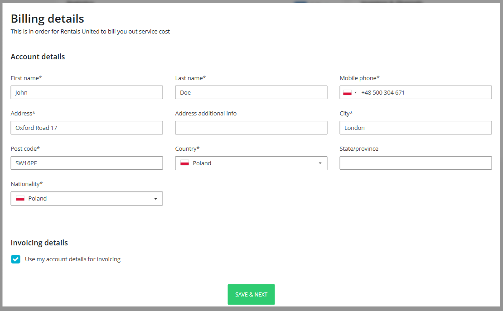Click the 'Use my account details' checkbox label
The width and height of the screenshot is (503, 311).
coord(73,259)
